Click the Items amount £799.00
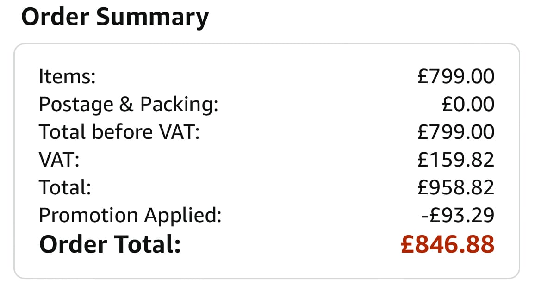The height and width of the screenshot is (292, 535). 456,76
